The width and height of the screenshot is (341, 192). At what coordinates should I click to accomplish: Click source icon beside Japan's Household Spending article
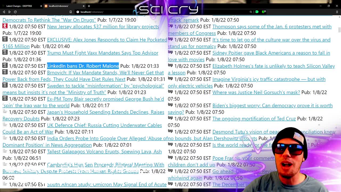[x=5, y=111]
